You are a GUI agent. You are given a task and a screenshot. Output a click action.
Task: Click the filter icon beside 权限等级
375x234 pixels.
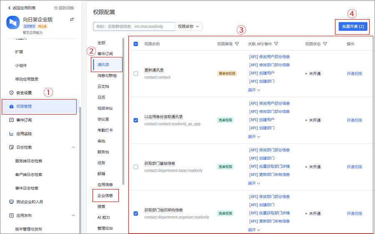pos(237,44)
